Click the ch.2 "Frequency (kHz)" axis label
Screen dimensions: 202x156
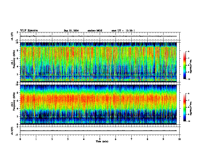tap(14, 101)
